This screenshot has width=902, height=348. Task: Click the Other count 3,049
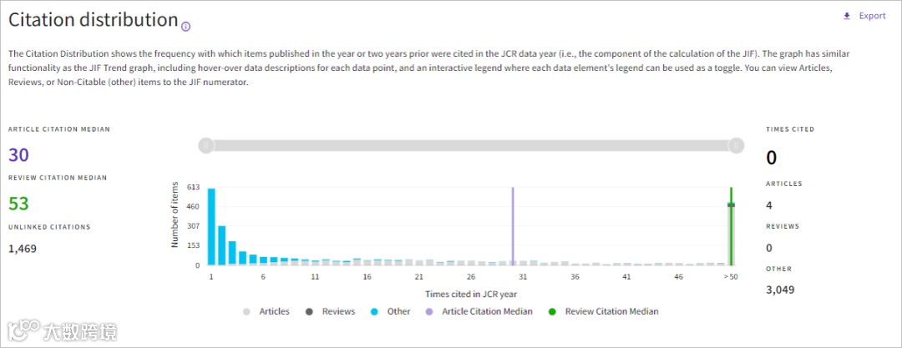click(x=780, y=290)
